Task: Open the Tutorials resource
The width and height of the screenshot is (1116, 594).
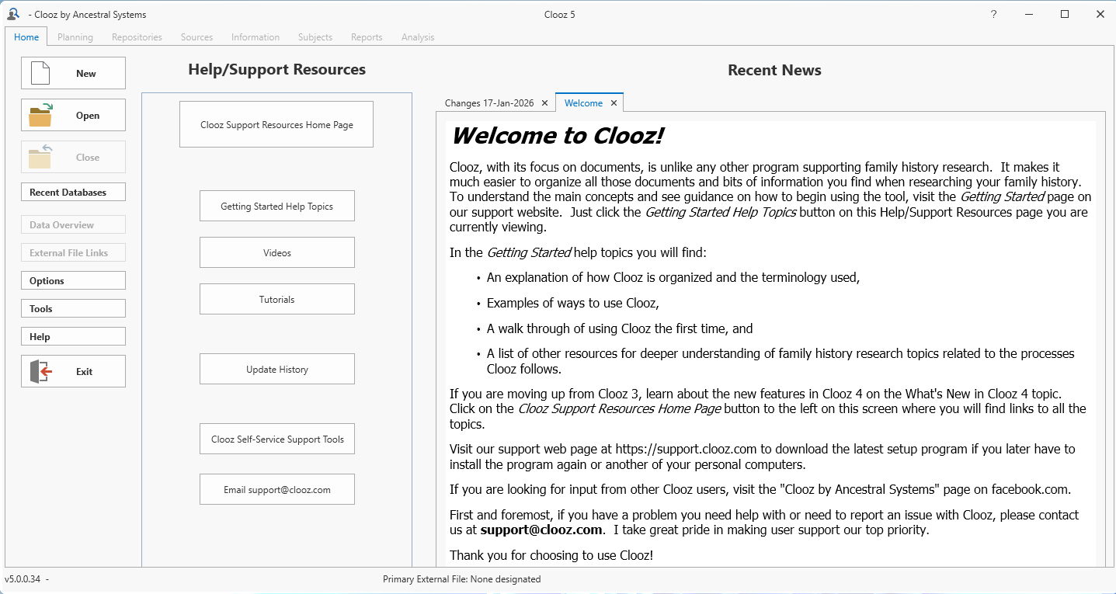Action: point(276,300)
